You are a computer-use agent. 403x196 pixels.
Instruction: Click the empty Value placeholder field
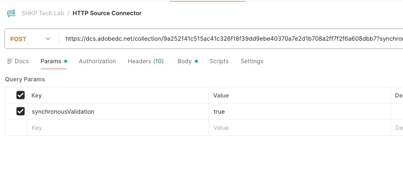[300, 127]
